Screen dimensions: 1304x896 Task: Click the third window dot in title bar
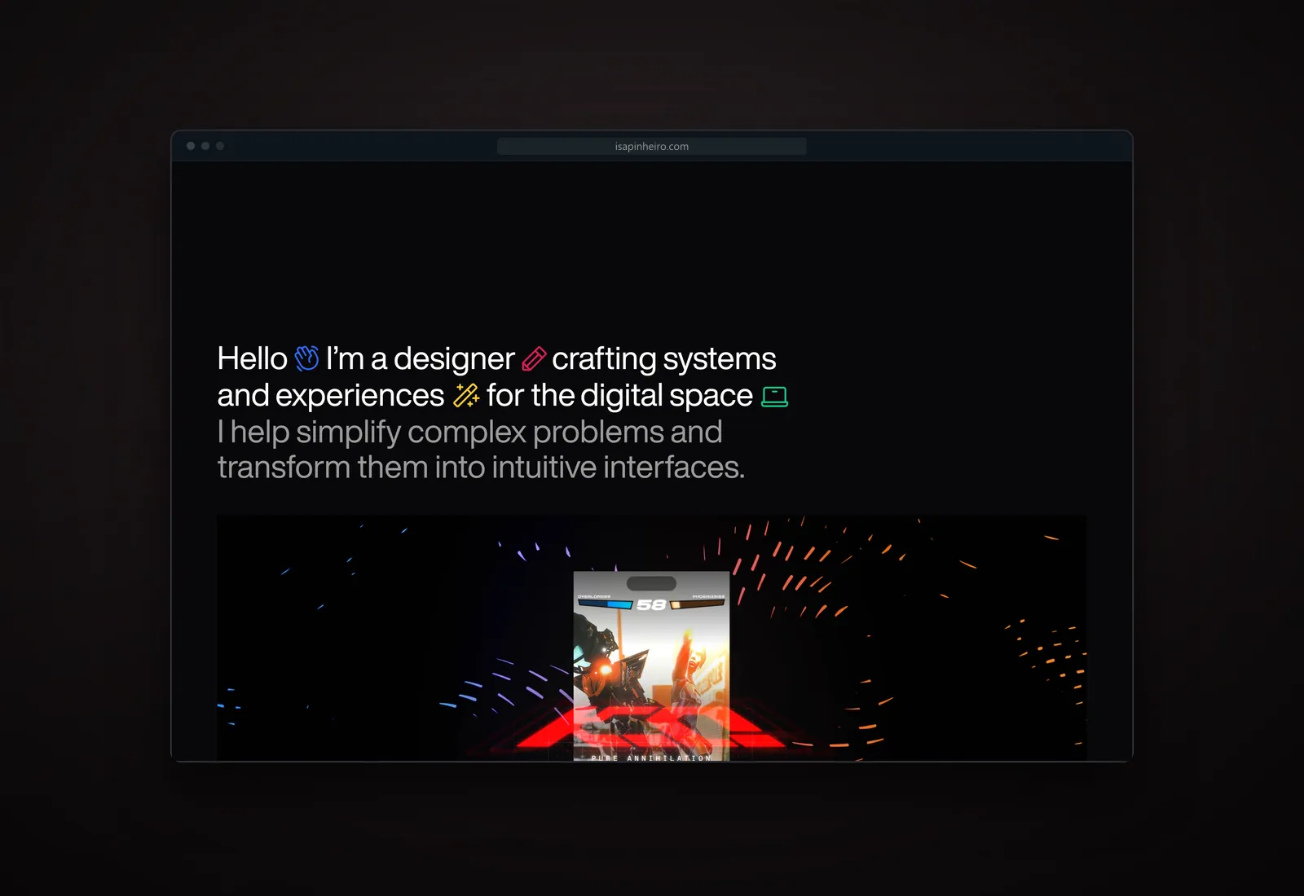[220, 146]
